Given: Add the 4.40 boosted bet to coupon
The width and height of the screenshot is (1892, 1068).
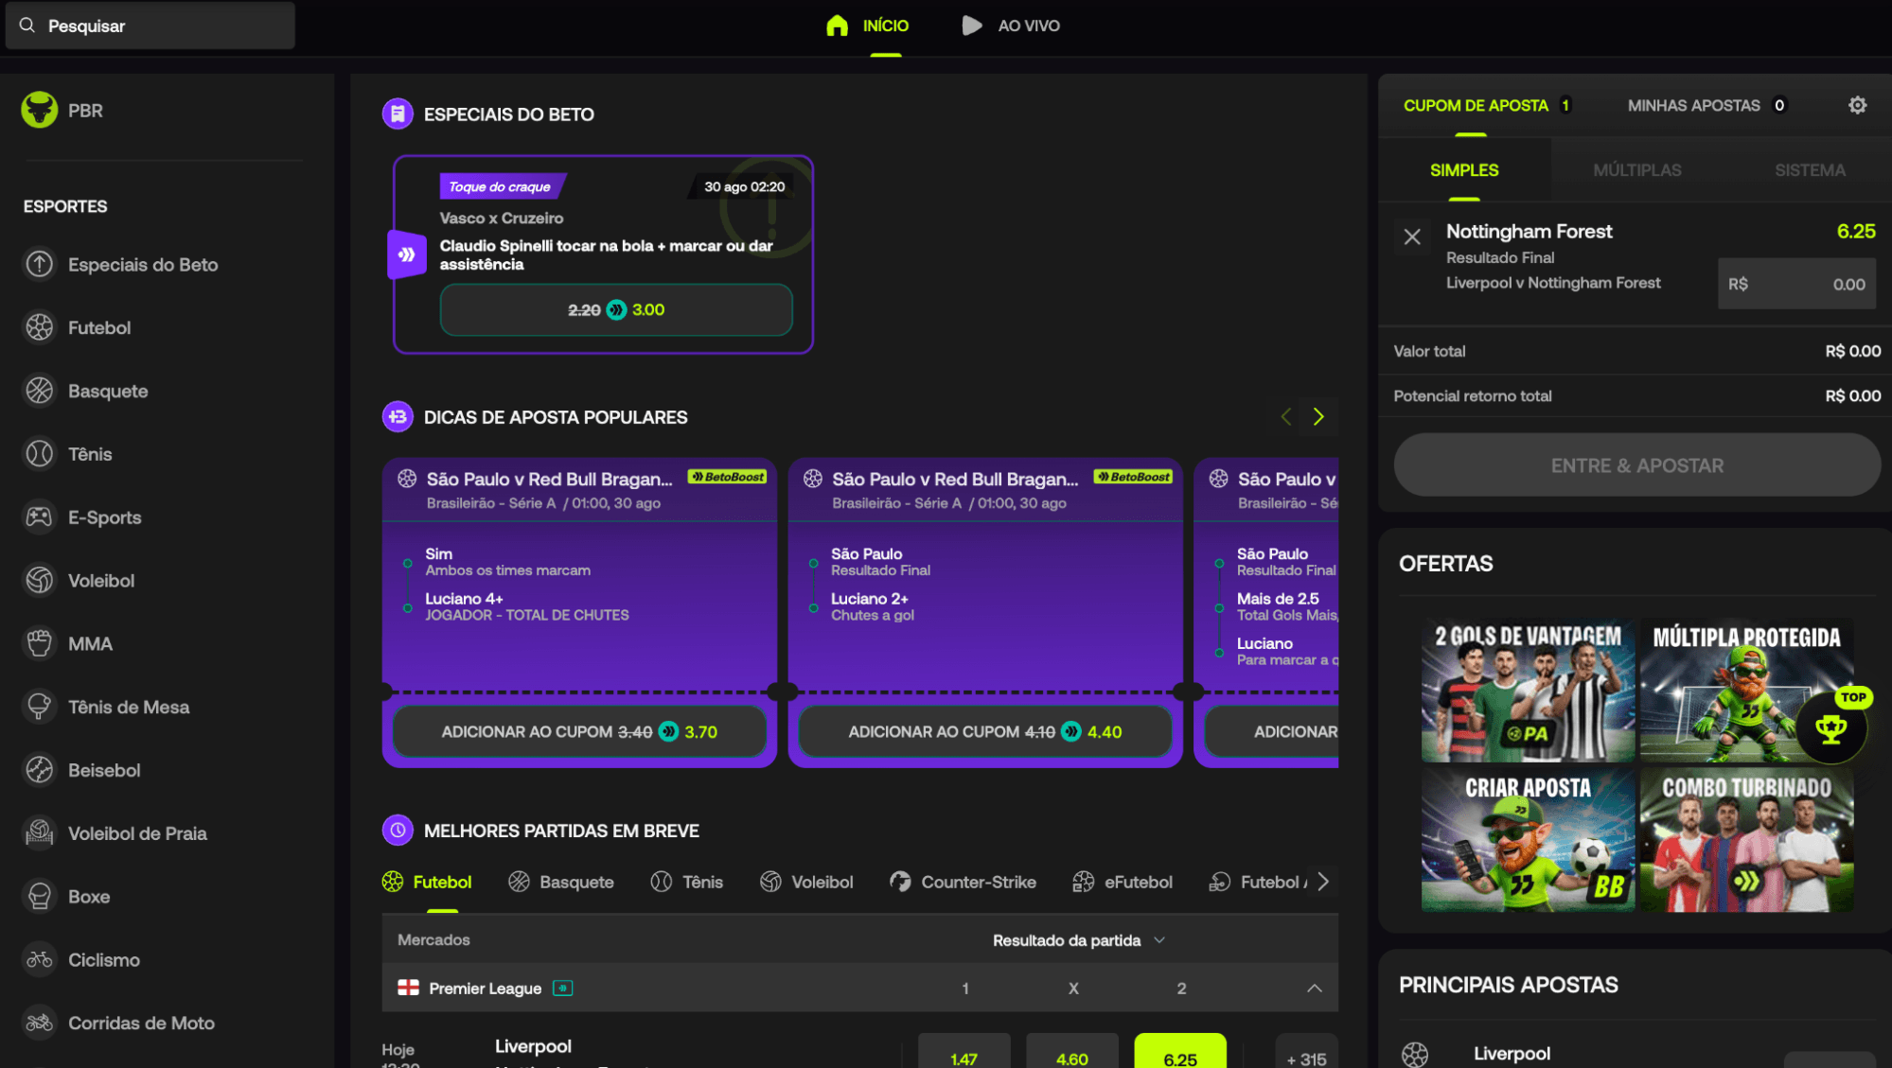Looking at the screenshot, I should coord(985,731).
